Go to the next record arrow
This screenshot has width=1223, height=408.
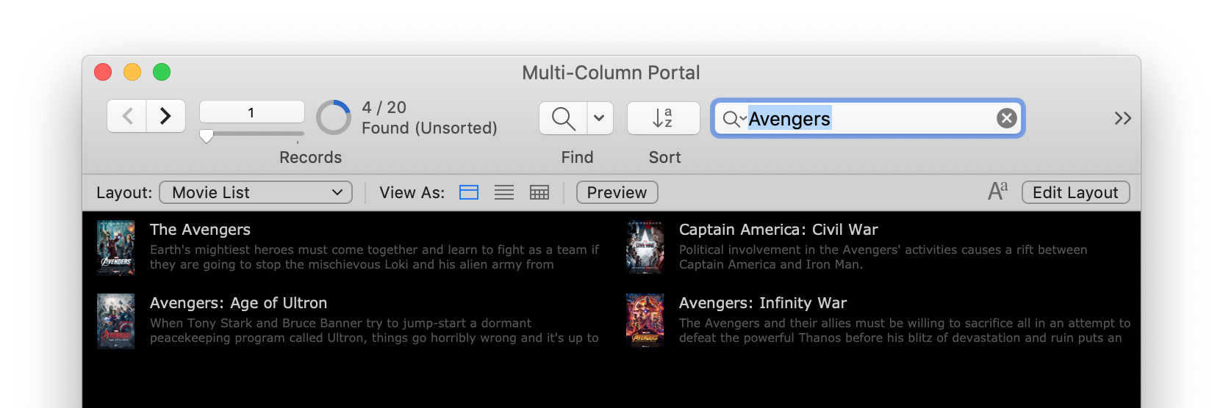166,116
